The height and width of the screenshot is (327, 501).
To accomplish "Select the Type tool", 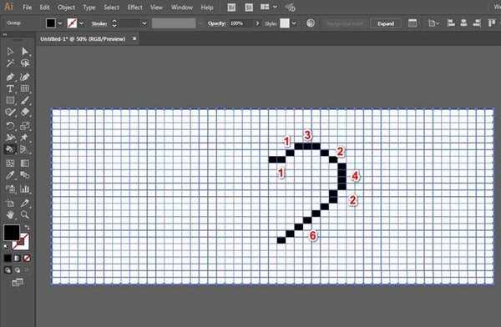I will (10, 88).
